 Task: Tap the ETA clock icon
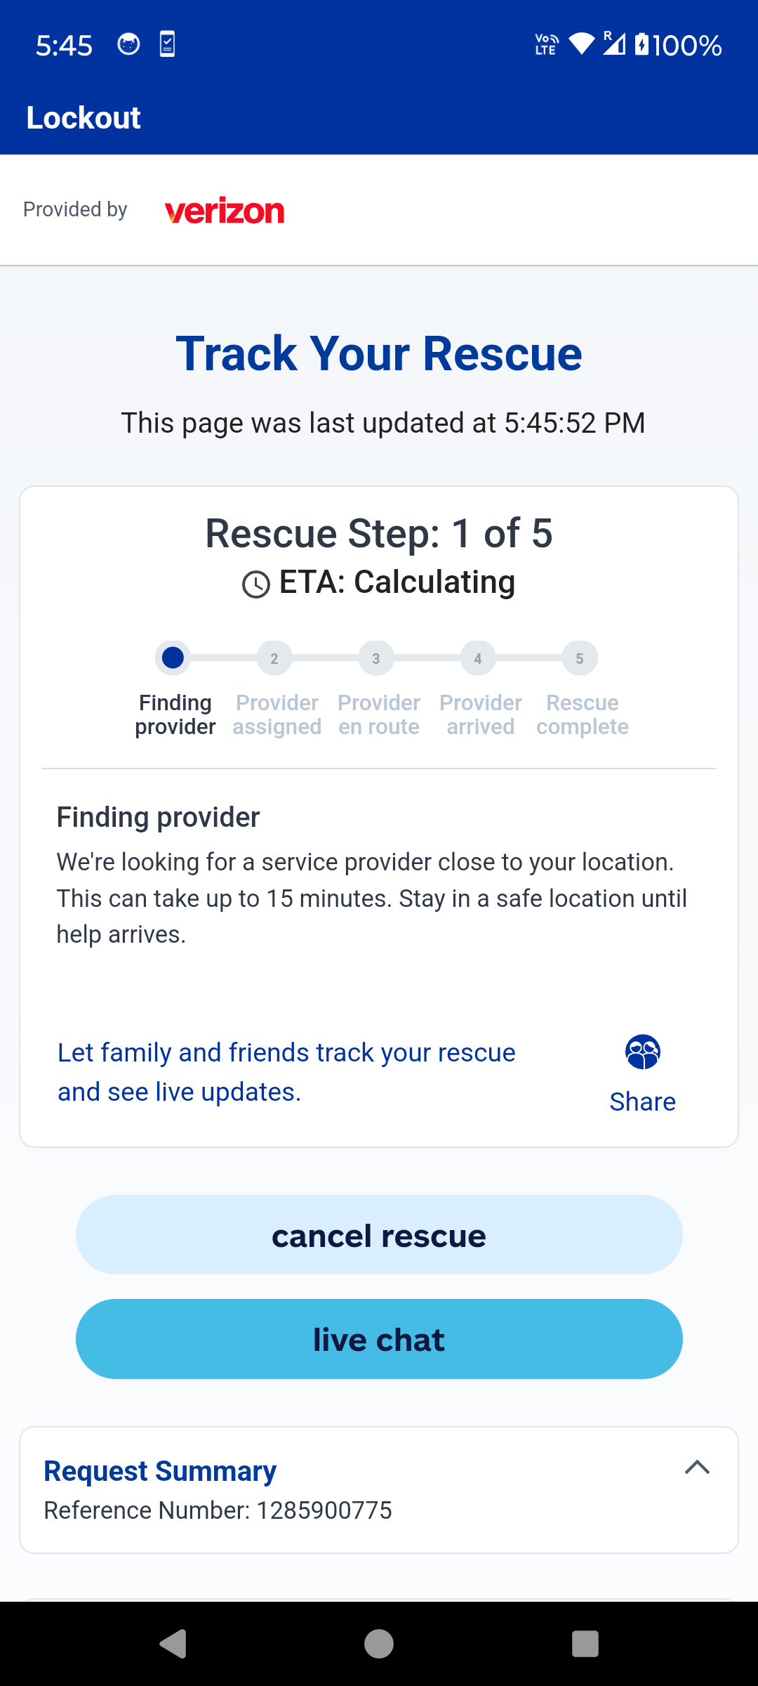[x=256, y=584]
